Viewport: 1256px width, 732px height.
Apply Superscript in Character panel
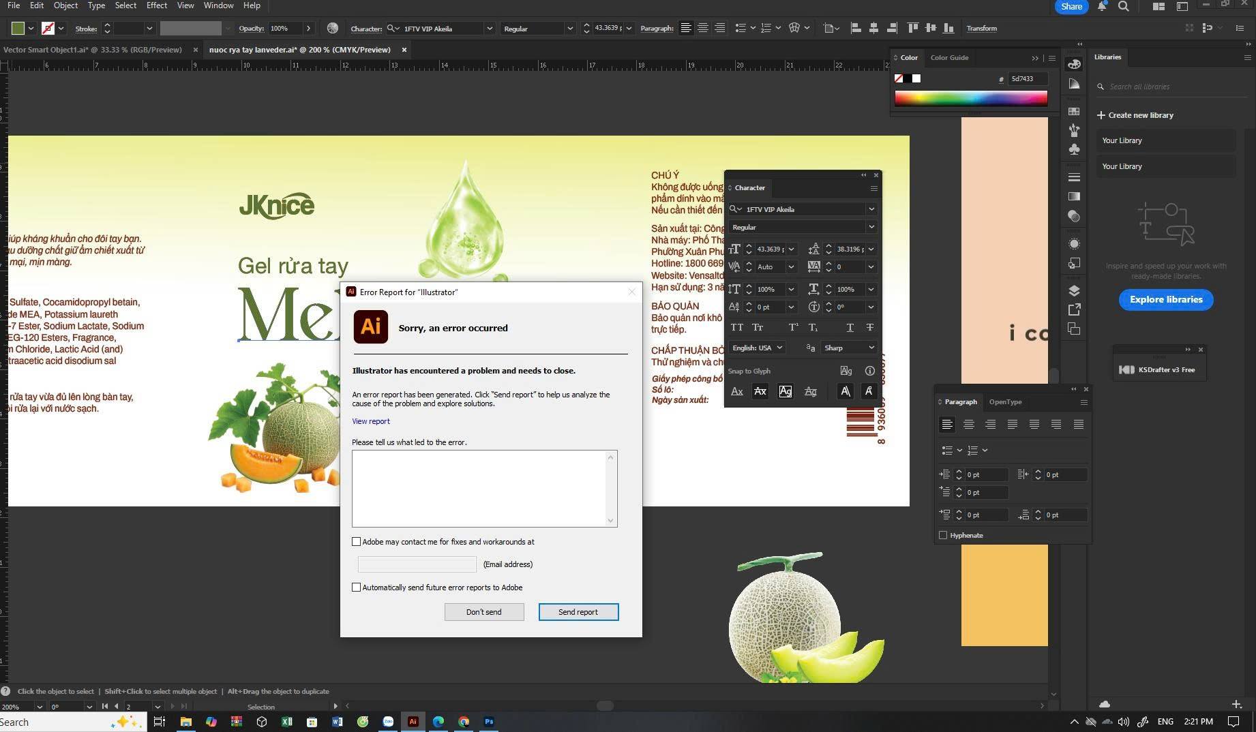793,327
